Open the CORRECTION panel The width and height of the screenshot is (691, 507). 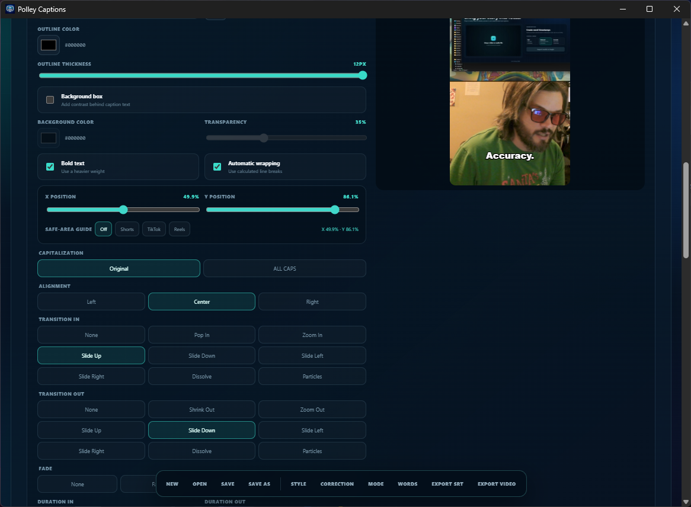(x=337, y=484)
